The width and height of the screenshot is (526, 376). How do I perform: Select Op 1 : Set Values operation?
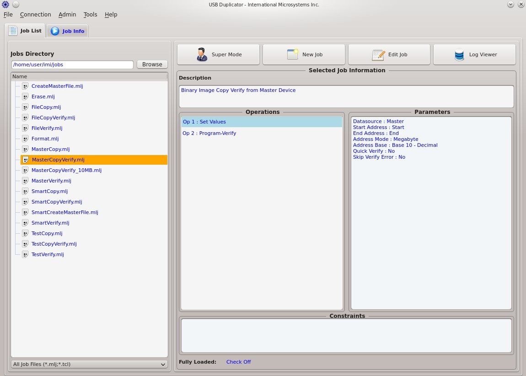click(x=262, y=122)
